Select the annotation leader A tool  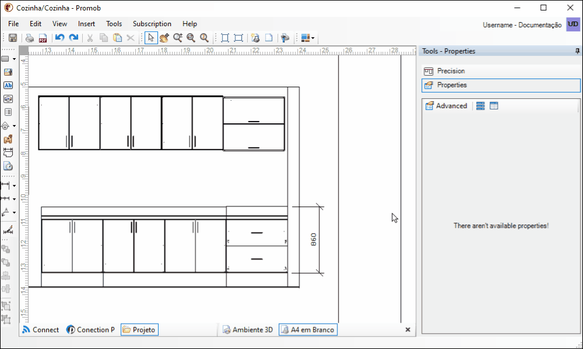click(x=5, y=212)
